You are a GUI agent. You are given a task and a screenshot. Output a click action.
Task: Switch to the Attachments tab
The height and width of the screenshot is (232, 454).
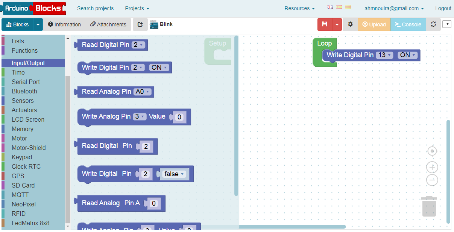pos(108,24)
